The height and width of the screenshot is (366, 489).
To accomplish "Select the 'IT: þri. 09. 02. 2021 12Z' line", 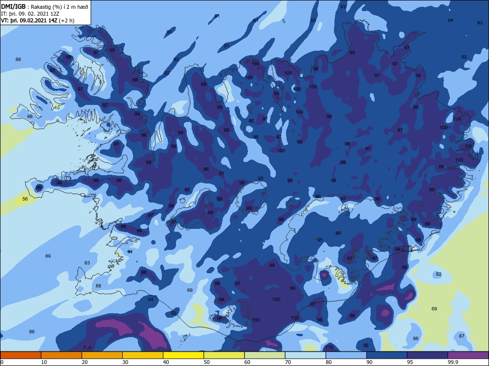I will click(30, 14).
